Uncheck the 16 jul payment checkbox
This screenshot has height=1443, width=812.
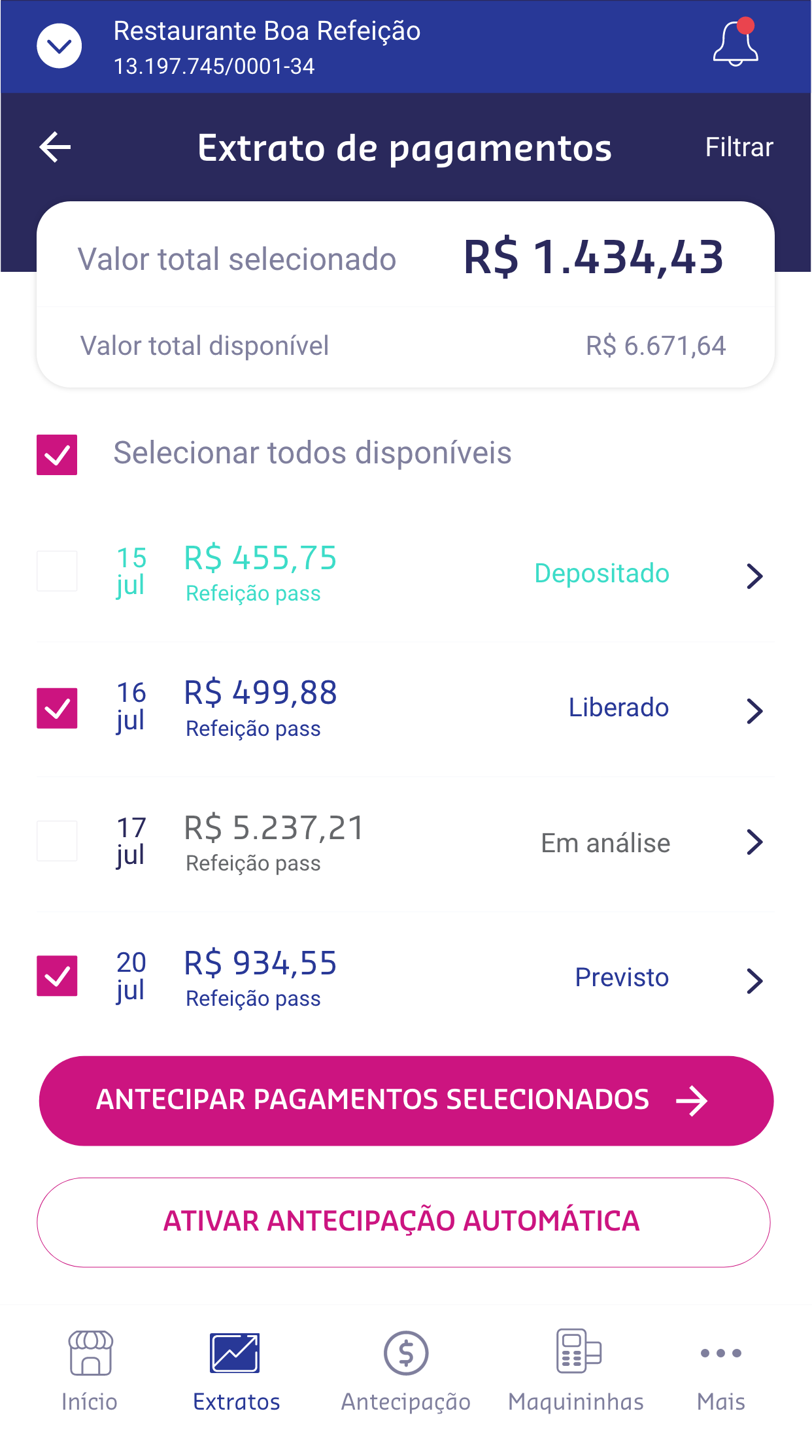click(x=57, y=708)
